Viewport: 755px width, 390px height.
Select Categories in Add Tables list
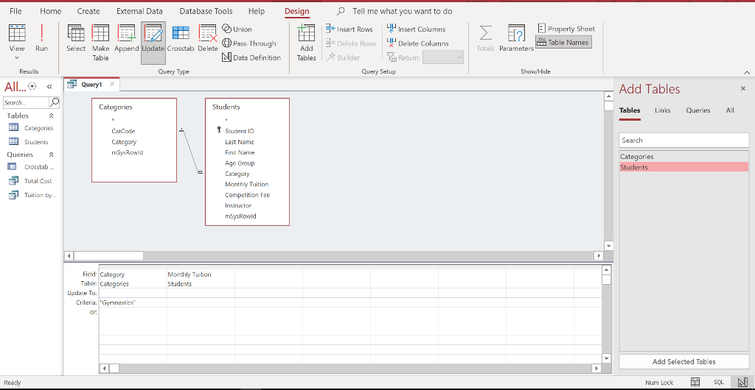pos(683,157)
